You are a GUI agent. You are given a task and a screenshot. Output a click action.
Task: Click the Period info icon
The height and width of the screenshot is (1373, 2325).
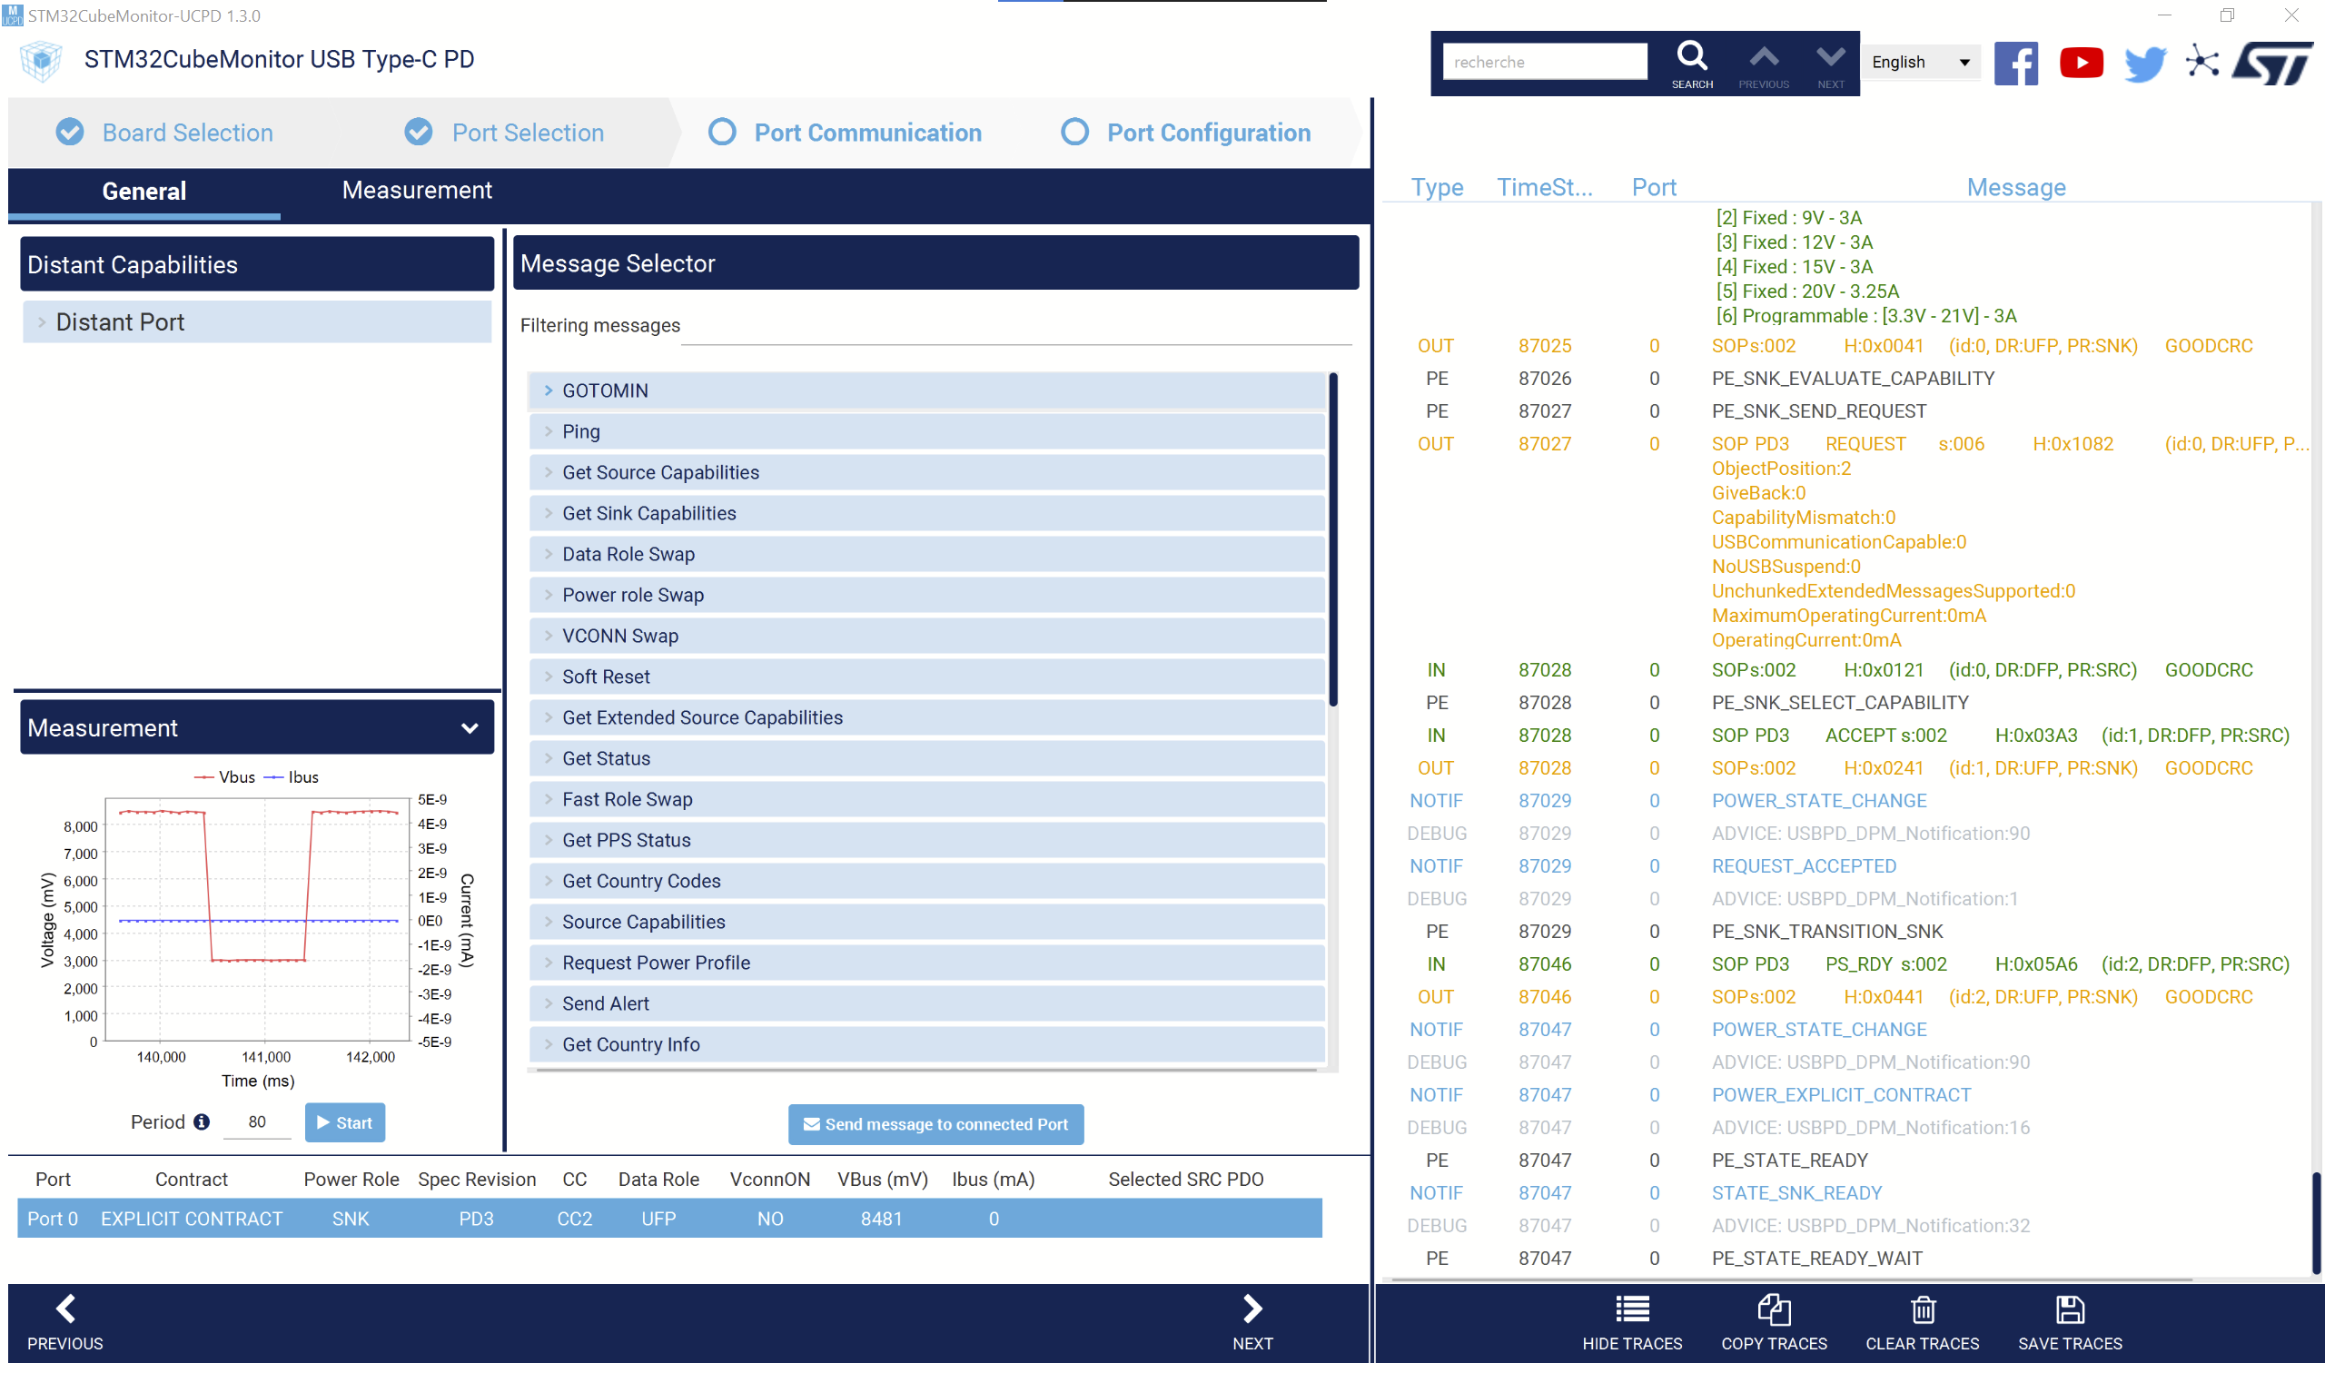tap(202, 1122)
